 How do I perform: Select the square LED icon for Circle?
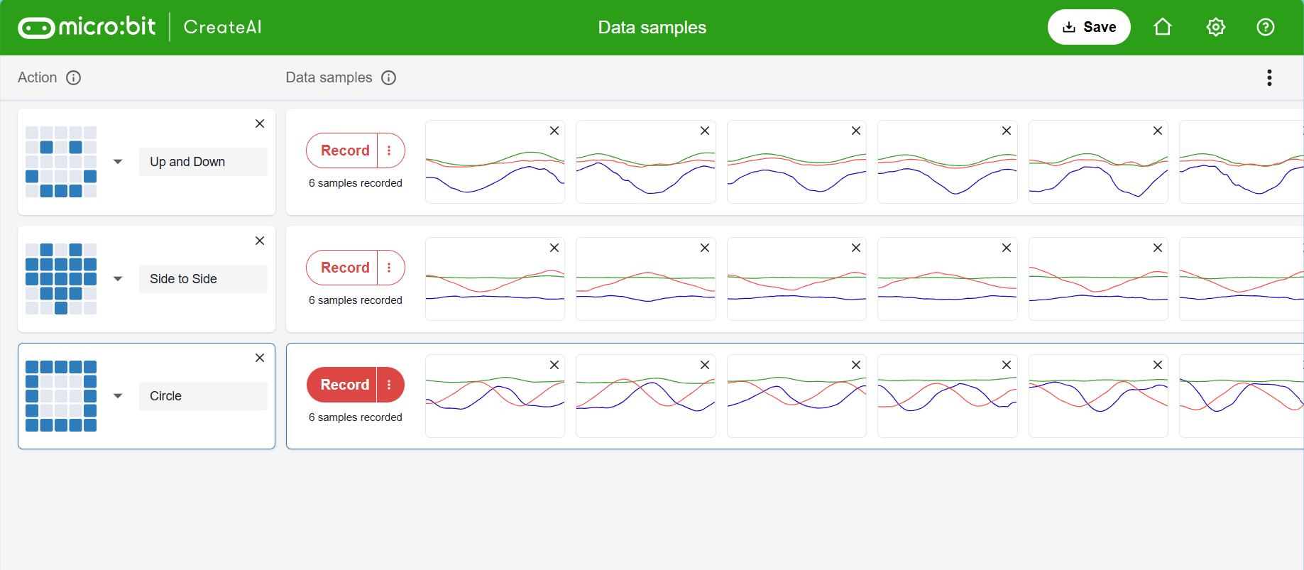[61, 396]
